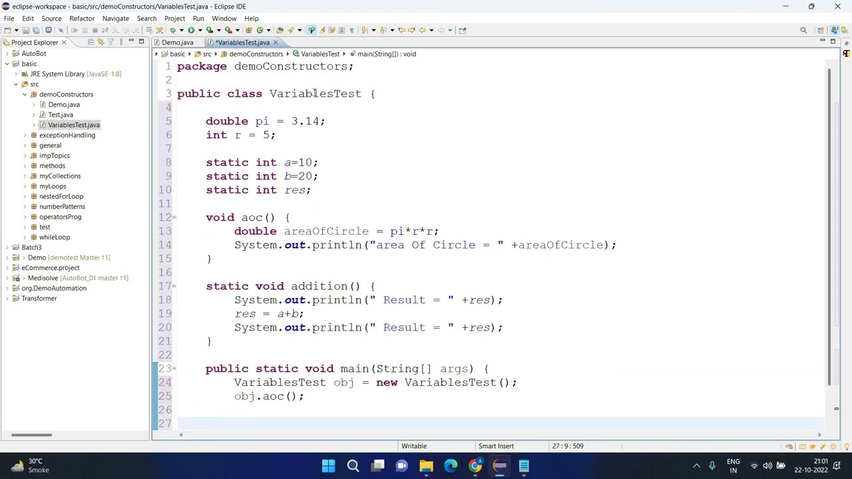Click the Save toolbar icon

25,30
